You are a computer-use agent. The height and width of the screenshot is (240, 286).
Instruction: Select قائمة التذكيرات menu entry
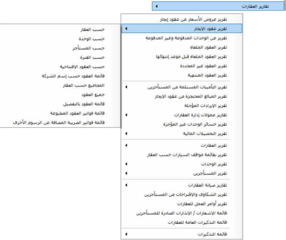tap(182, 234)
